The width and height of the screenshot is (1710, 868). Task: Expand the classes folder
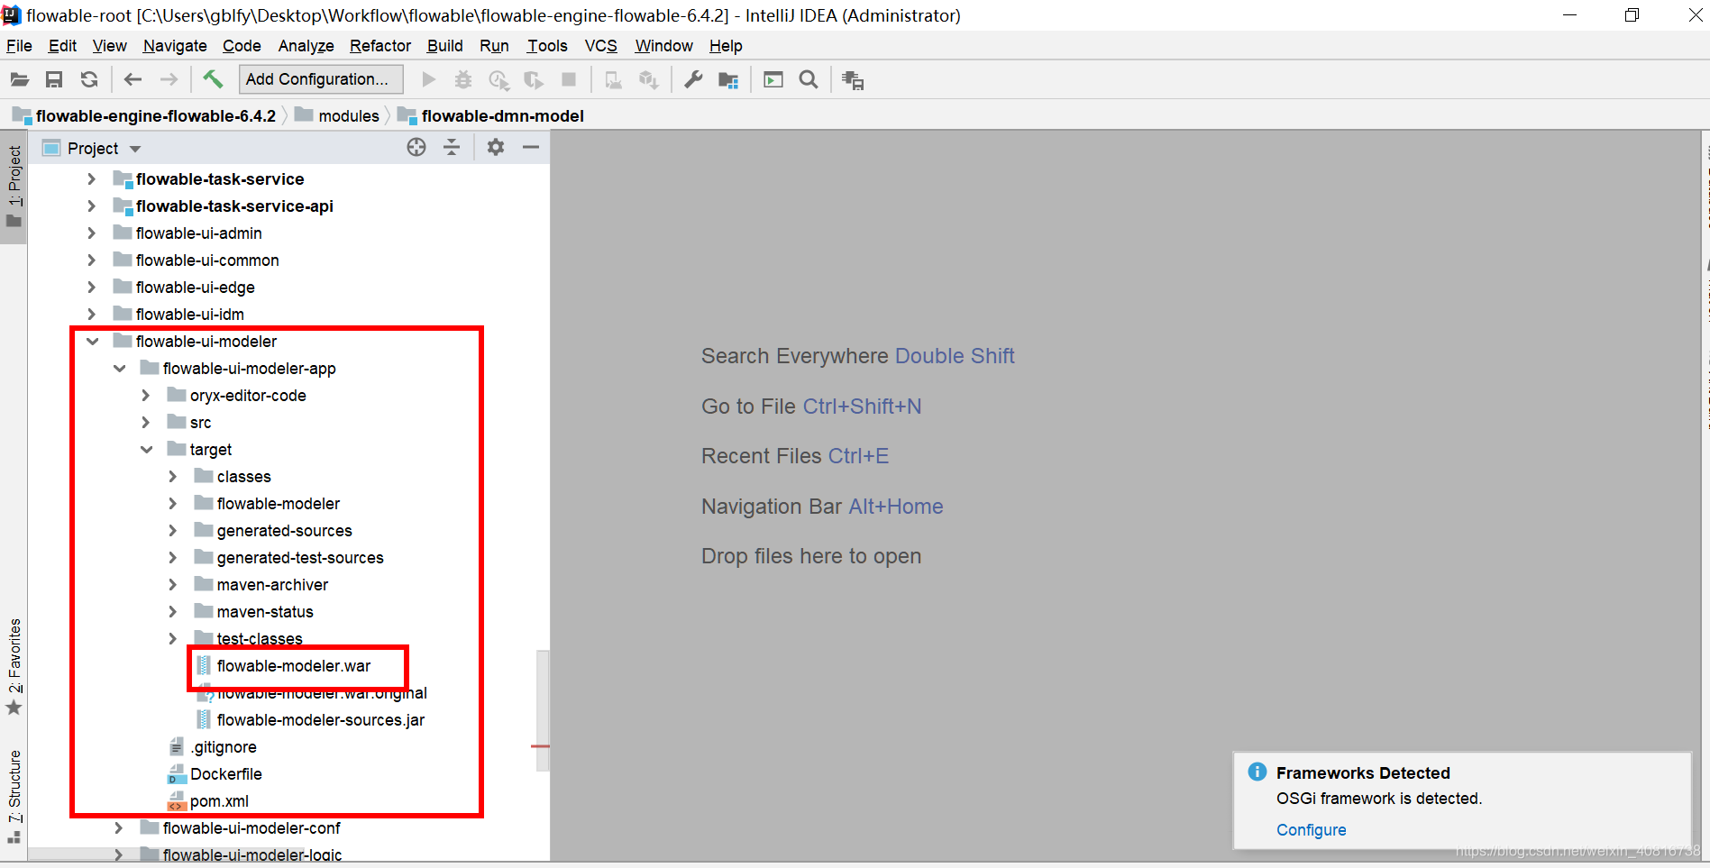(x=172, y=477)
